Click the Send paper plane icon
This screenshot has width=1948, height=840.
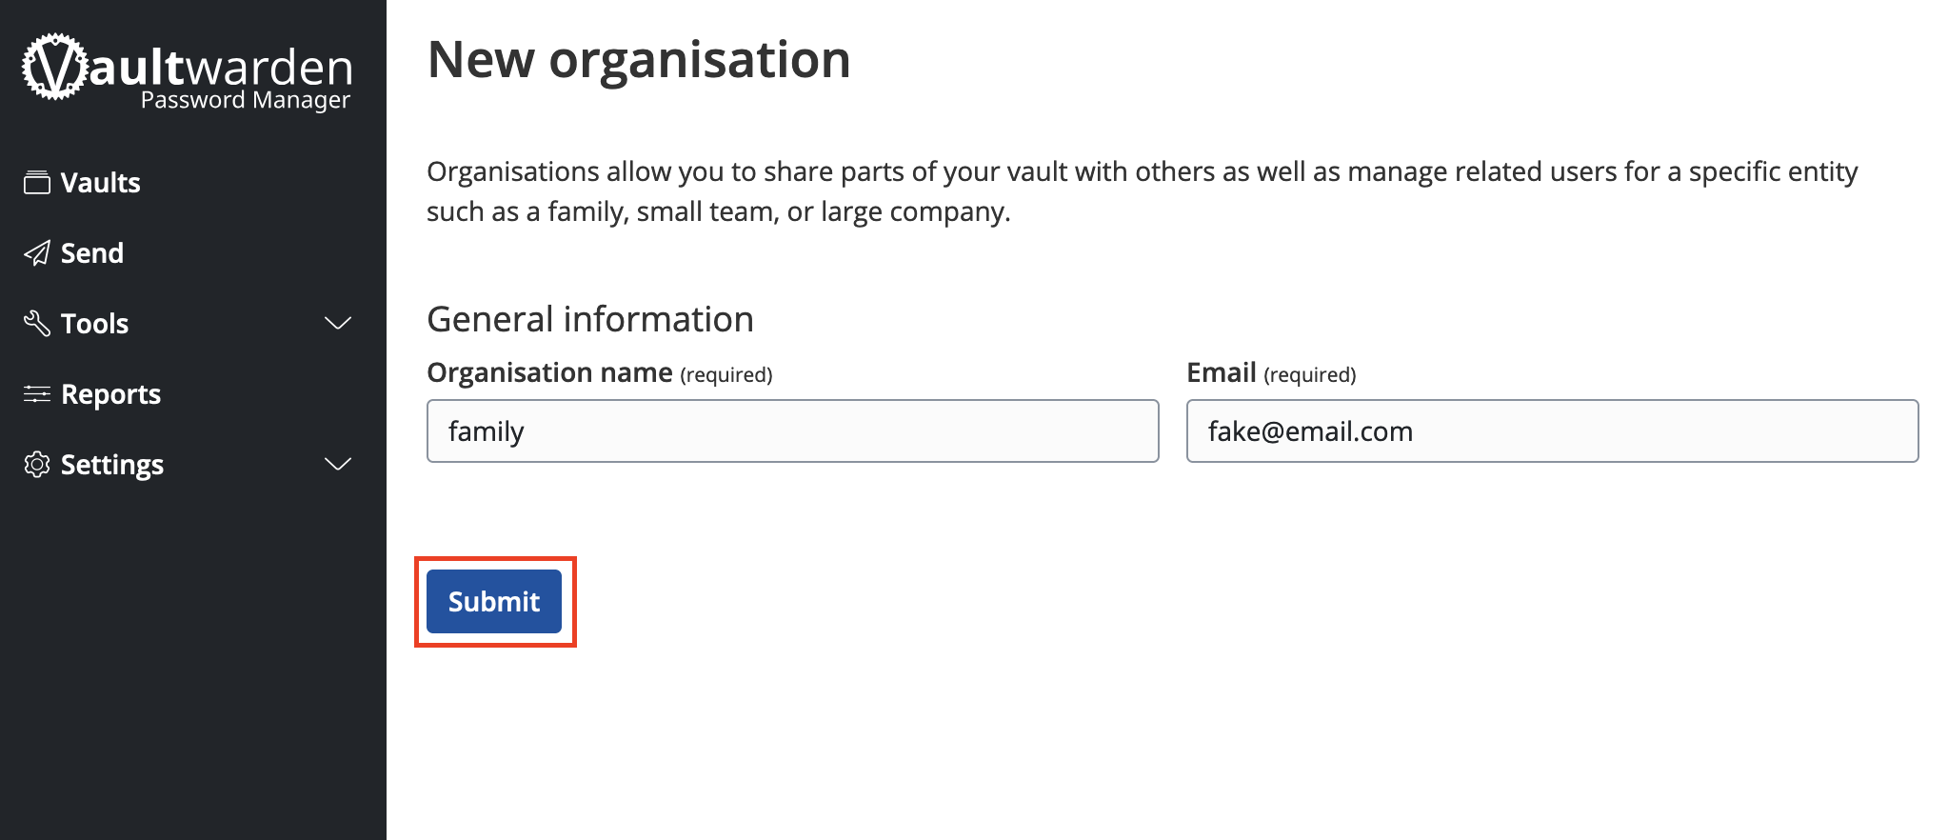pyautogui.click(x=37, y=252)
